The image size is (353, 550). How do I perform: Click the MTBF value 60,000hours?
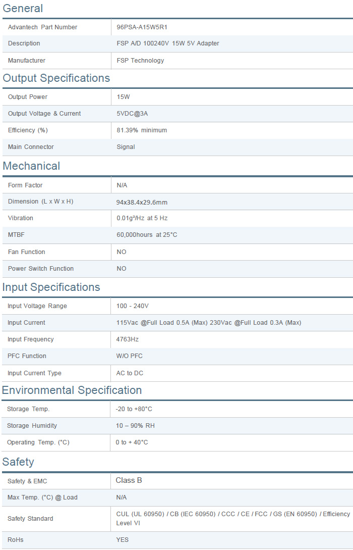pos(147,235)
